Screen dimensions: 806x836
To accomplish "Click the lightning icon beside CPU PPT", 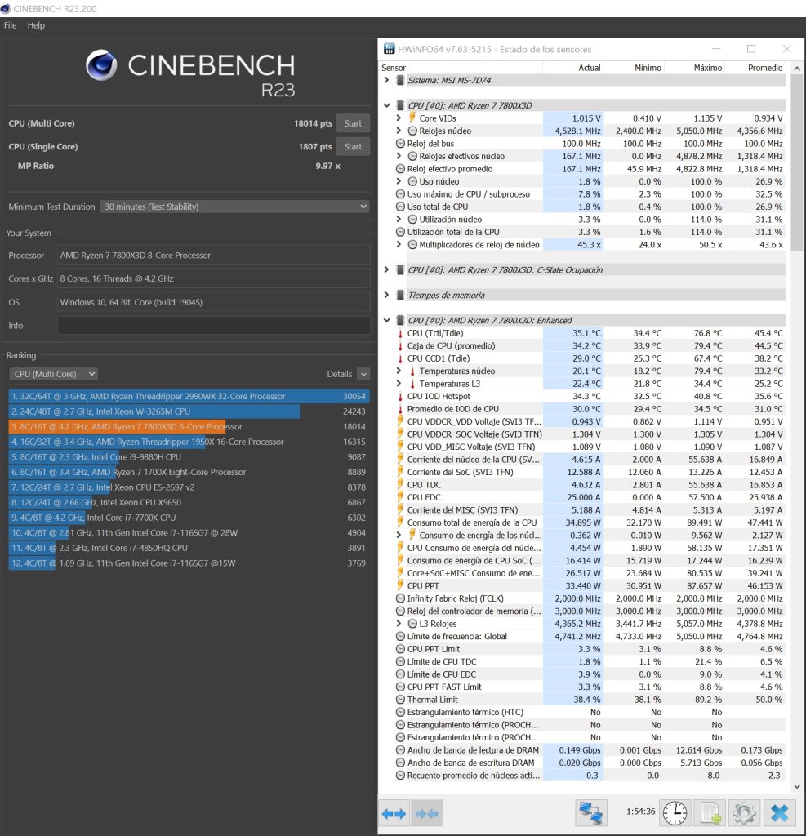I will coord(400,585).
